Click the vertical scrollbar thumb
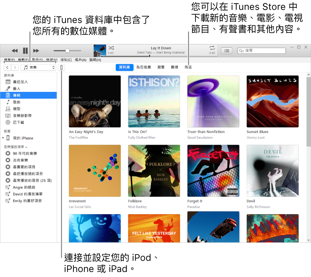Screen dimensions: 311x277 308,112
